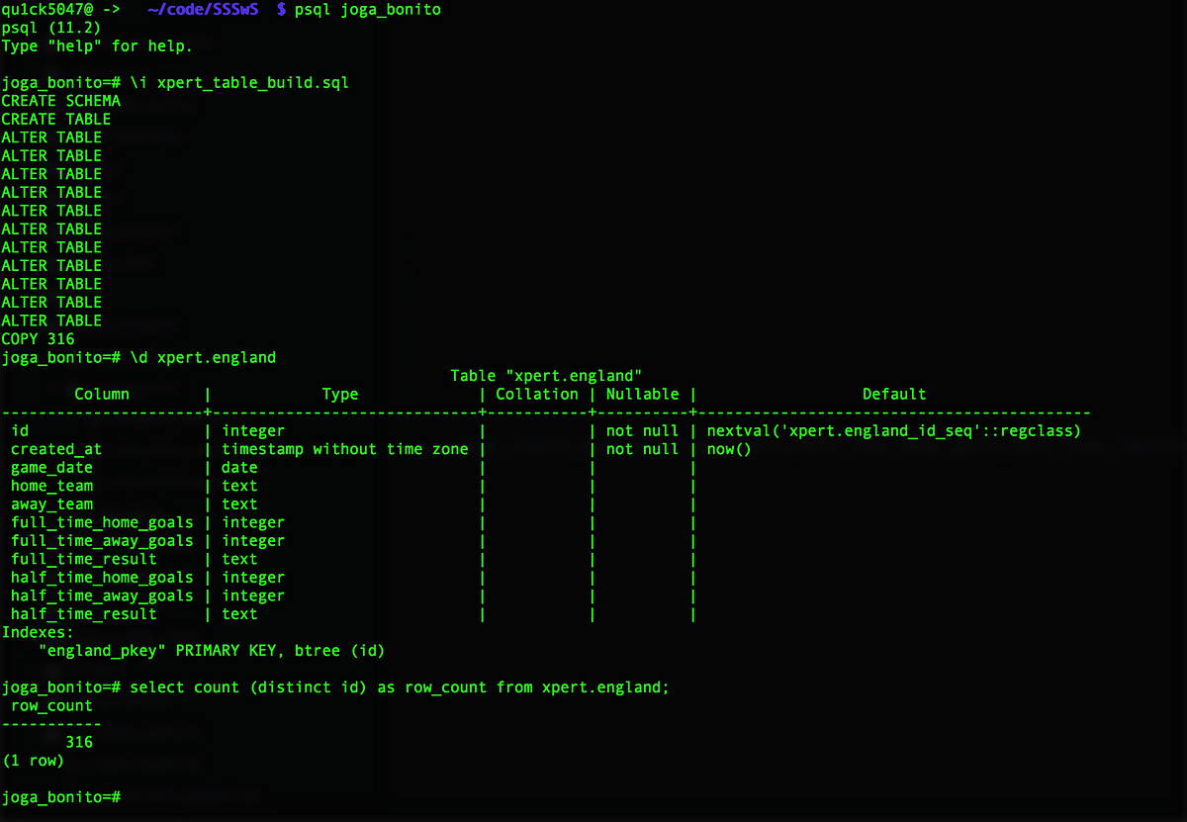Click the created_at row in the table
This screenshot has height=822, width=1187.
pos(56,449)
